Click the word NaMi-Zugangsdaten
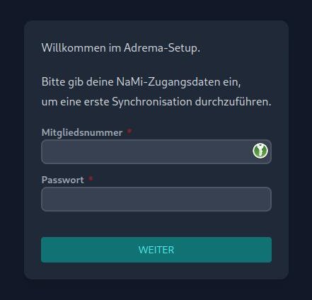Screen dimensions: 312x300 (168, 82)
